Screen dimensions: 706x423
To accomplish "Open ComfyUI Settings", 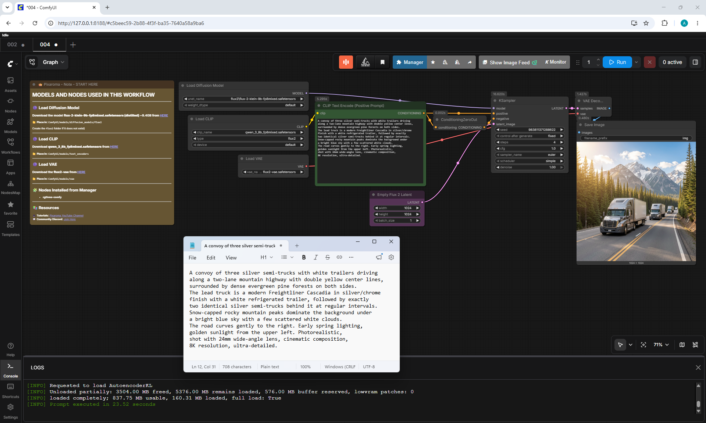I will click(x=11, y=411).
